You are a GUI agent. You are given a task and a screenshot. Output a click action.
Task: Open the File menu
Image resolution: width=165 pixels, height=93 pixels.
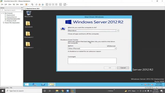(x=2, y=4)
